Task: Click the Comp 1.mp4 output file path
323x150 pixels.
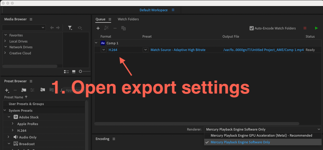Action: click(263, 50)
